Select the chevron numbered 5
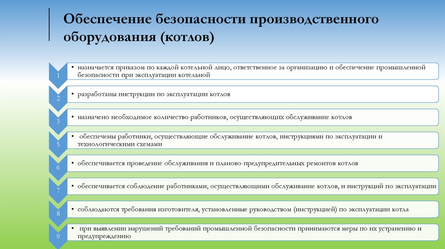Image resolution: width=445 pixels, height=249 pixels. coord(58,144)
